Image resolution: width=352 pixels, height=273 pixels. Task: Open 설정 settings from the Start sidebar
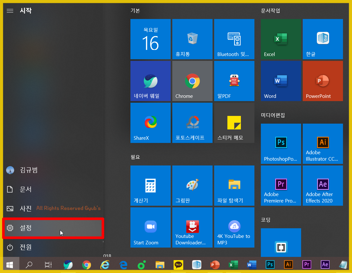click(x=53, y=228)
